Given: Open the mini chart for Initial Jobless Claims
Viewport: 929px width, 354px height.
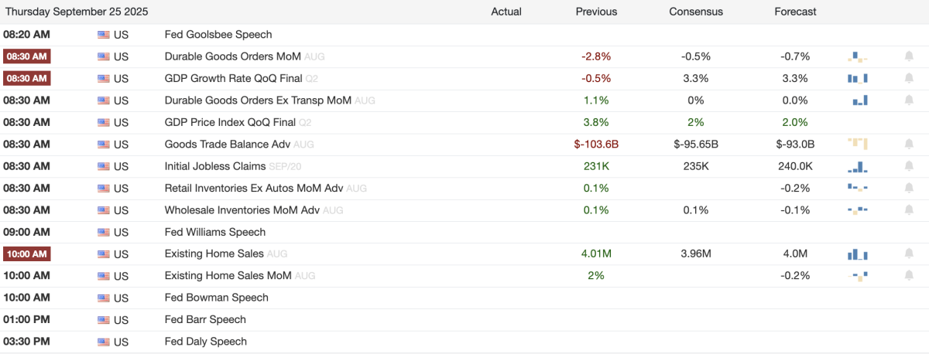Looking at the screenshot, I should (x=858, y=166).
